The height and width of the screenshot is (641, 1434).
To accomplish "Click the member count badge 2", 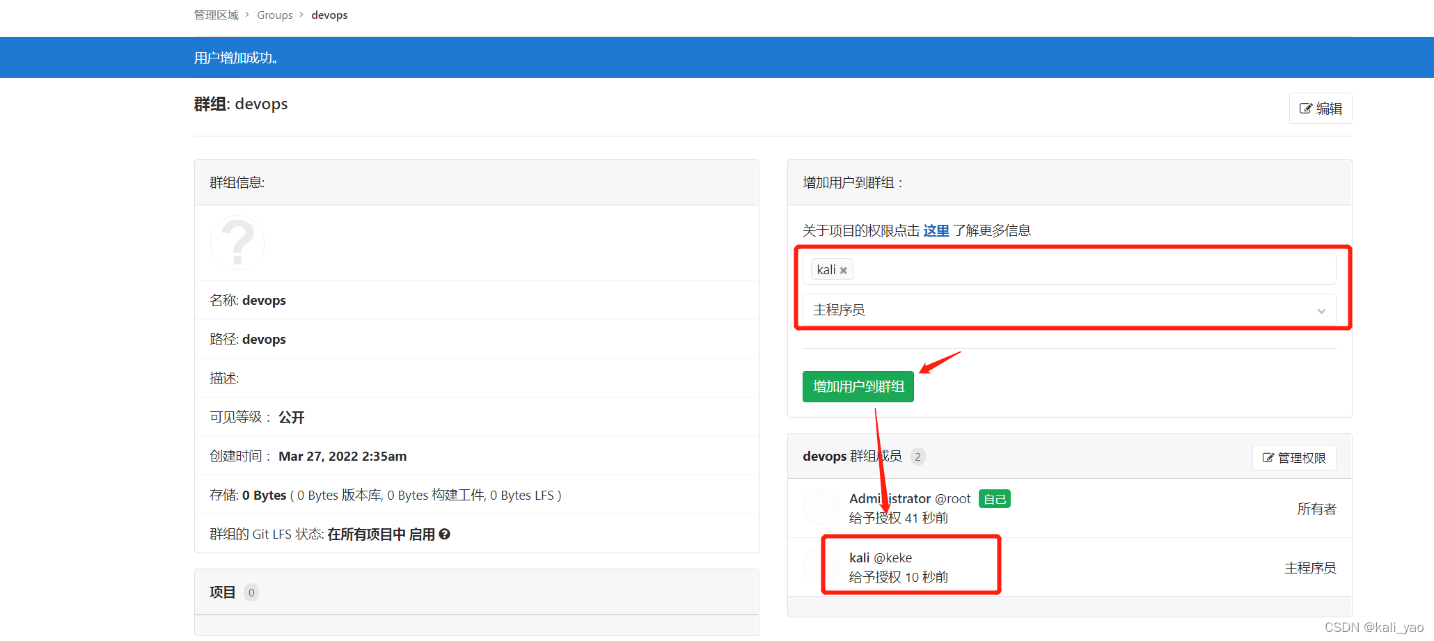I will pyautogui.click(x=918, y=457).
